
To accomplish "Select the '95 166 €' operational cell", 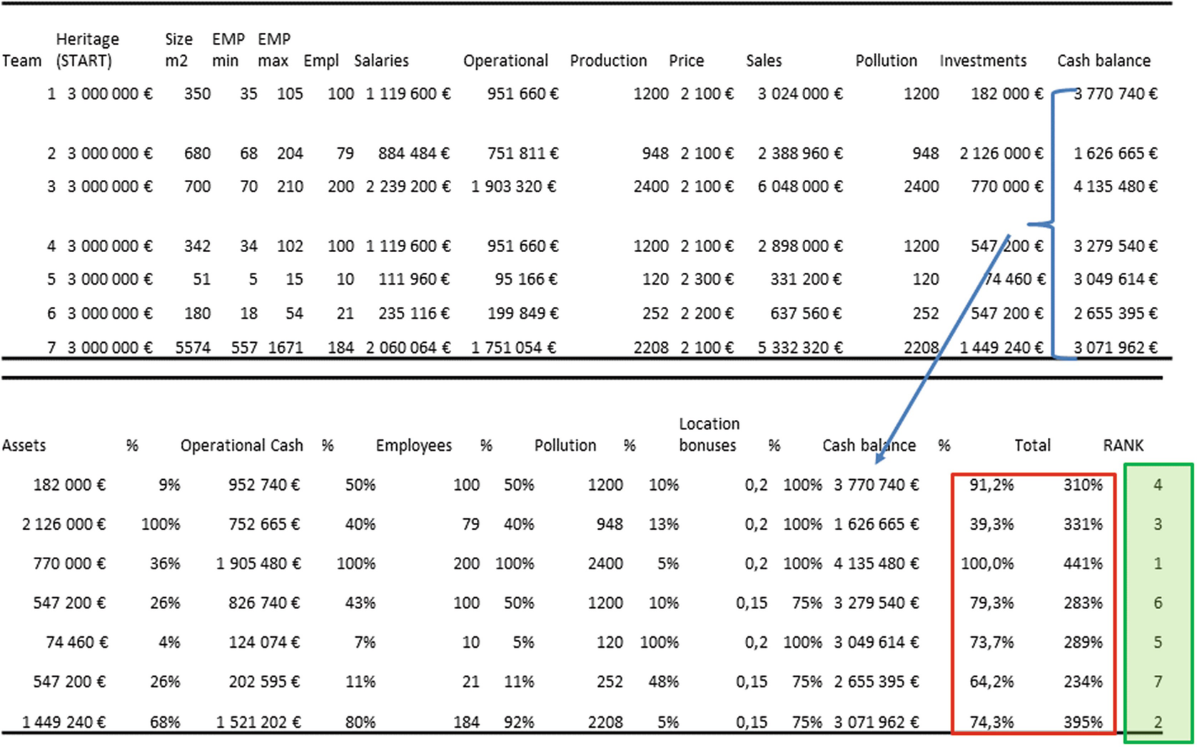I will pyautogui.click(x=526, y=279).
